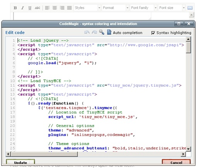This screenshot has width=199, height=168.
Task: Click the 'Load TinyMCE' comment line
Action: click(x=44, y=81)
